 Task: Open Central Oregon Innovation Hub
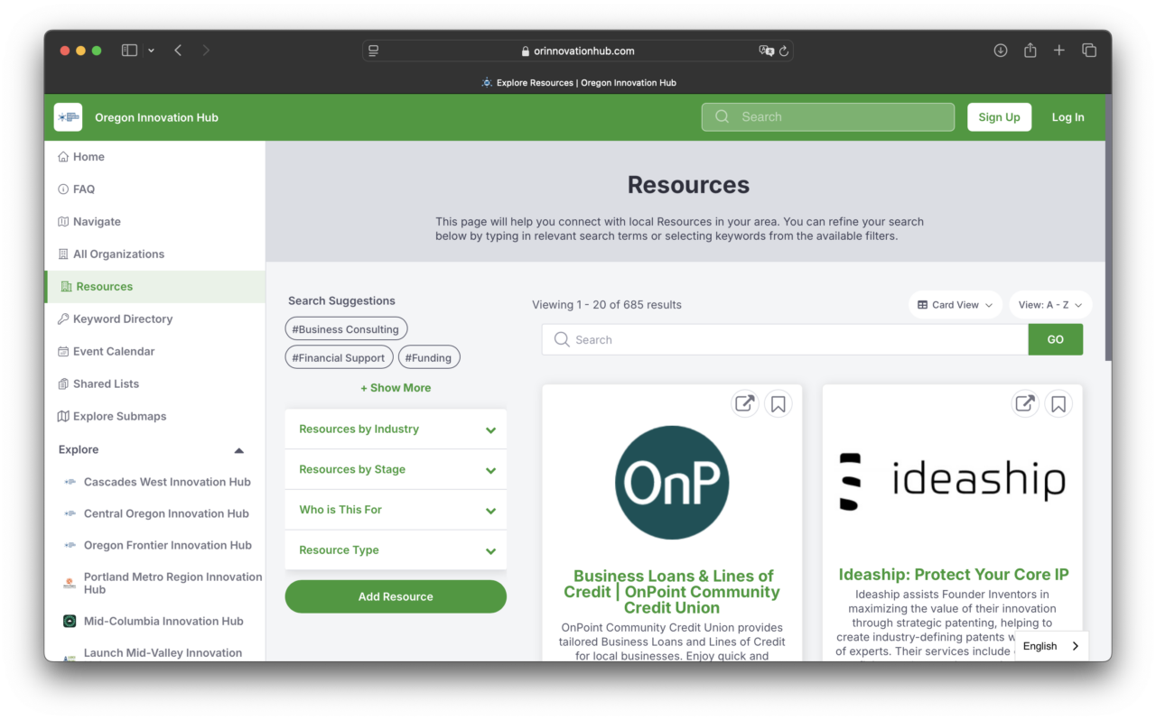click(x=166, y=513)
